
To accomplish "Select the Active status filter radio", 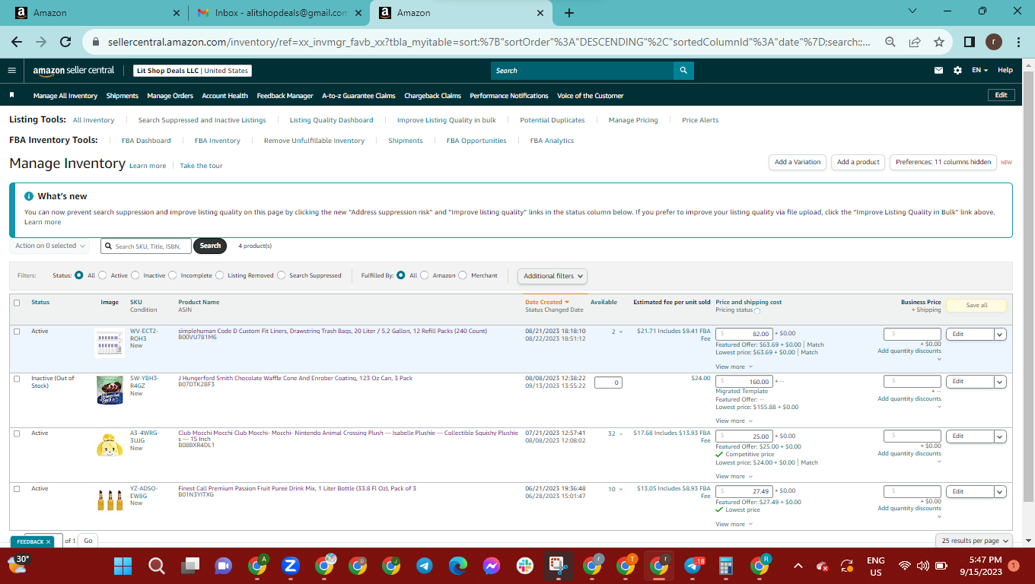I will pyautogui.click(x=103, y=275).
